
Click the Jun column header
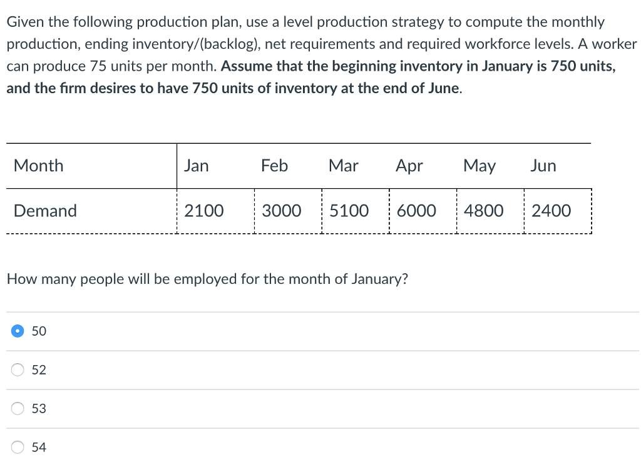pyautogui.click(x=543, y=166)
